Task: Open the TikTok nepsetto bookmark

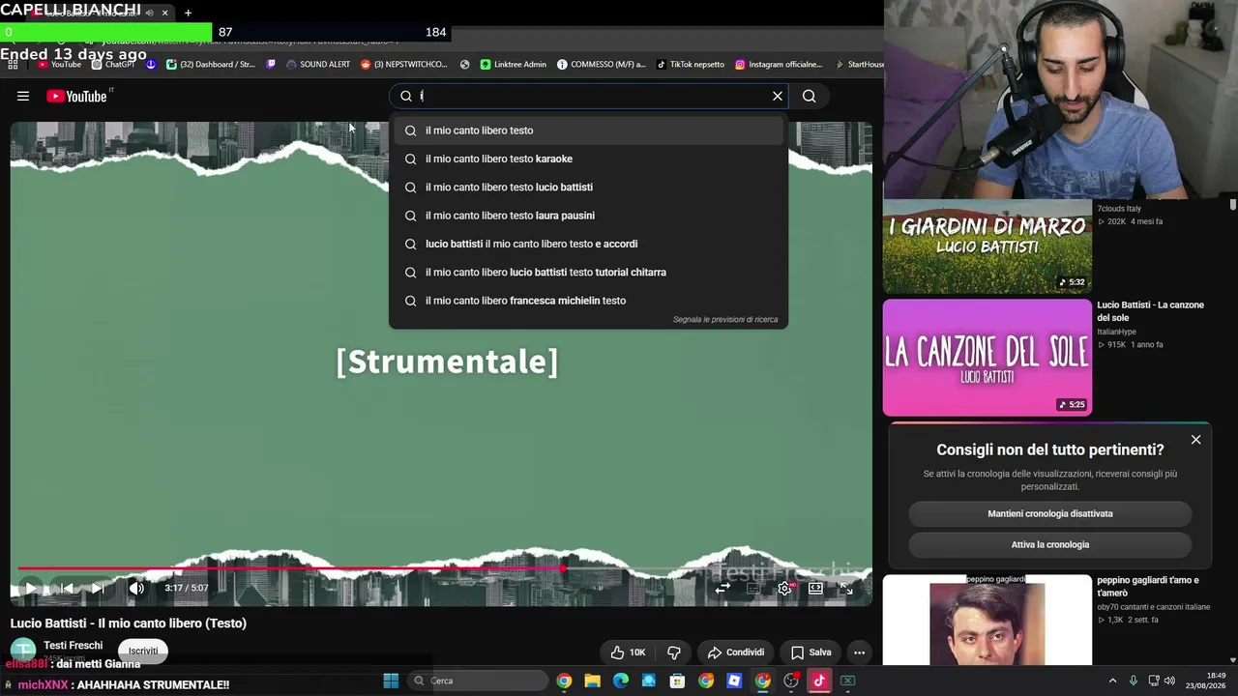Action: pyautogui.click(x=690, y=65)
